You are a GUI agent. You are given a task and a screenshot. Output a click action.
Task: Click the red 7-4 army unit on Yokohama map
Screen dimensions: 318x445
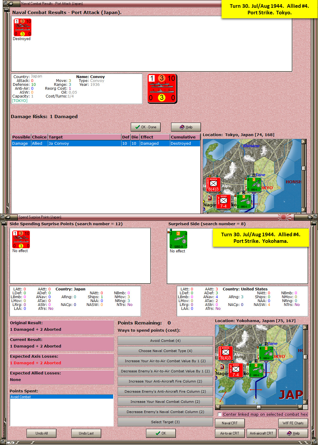point(236,370)
